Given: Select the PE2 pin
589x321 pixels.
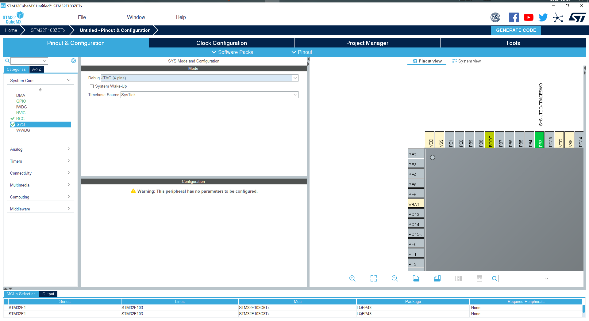Looking at the screenshot, I should (416, 154).
